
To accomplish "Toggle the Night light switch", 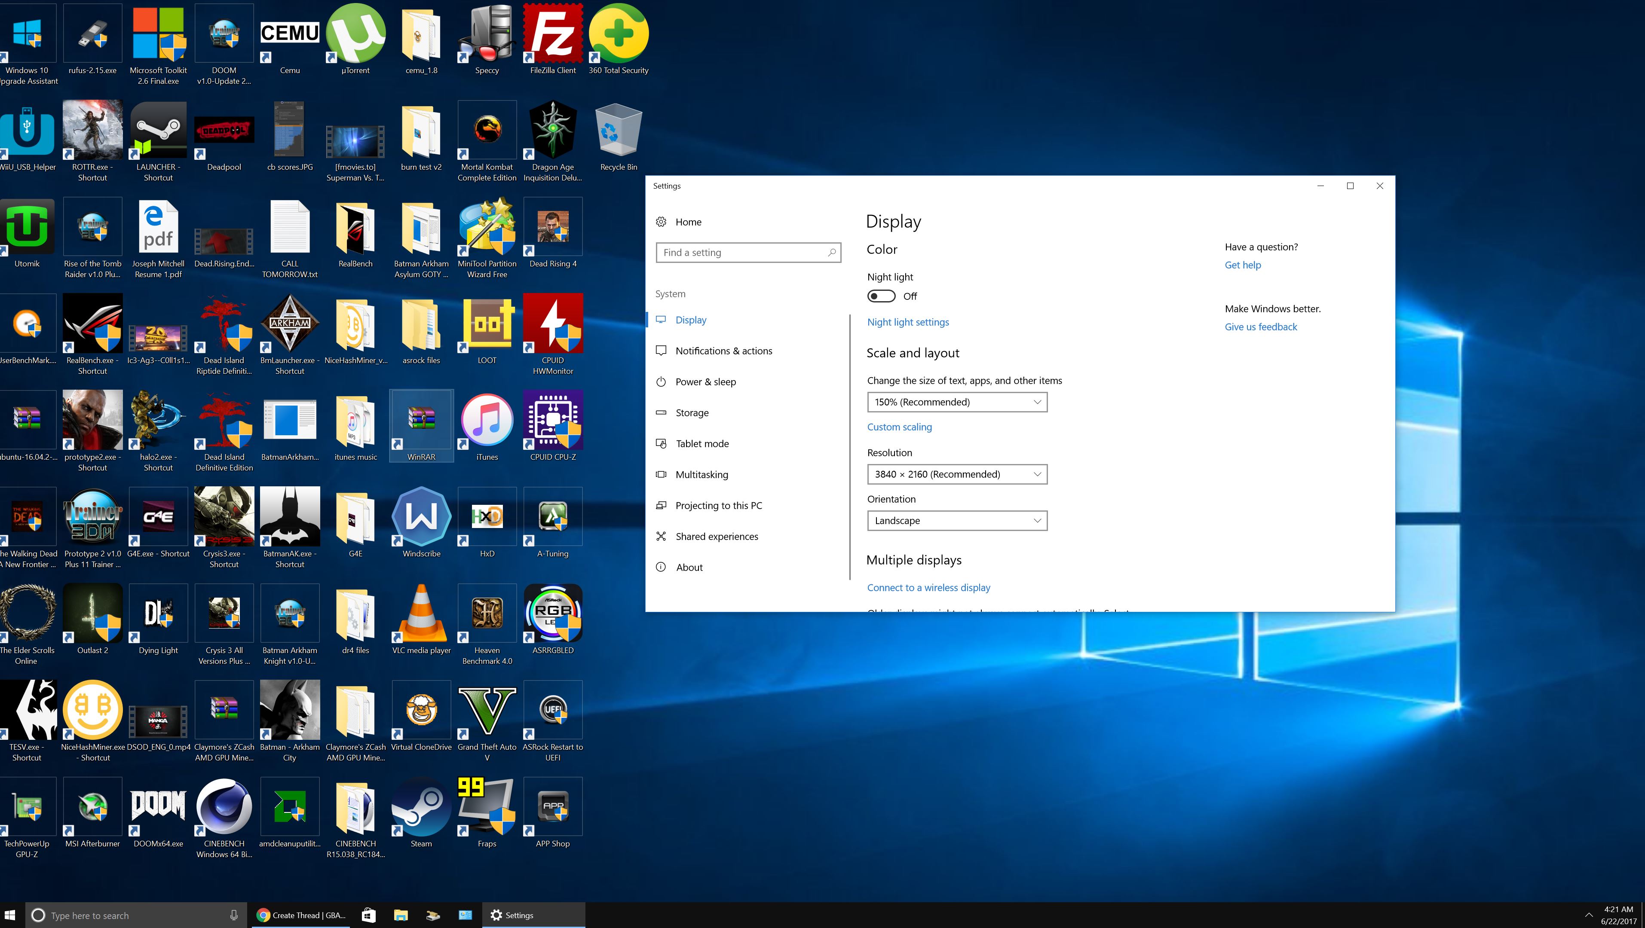I will pyautogui.click(x=881, y=296).
